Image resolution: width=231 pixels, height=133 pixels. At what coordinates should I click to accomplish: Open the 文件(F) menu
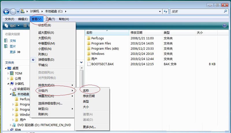click(x=10, y=19)
